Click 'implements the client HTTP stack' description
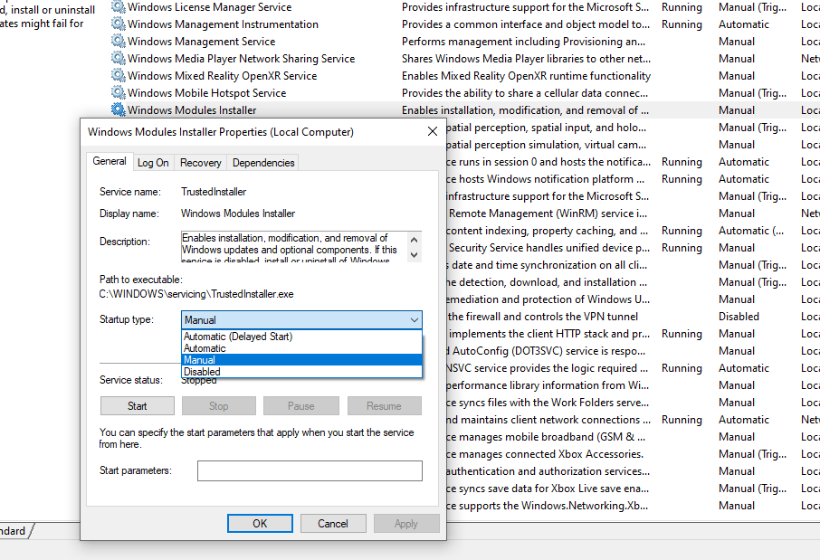Screen dimensions: 820x560 [x=549, y=334]
